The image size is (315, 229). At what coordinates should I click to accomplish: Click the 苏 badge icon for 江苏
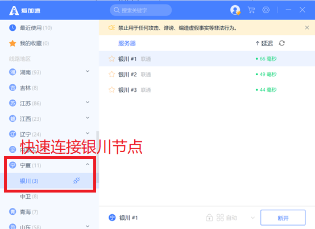click(x=13, y=103)
